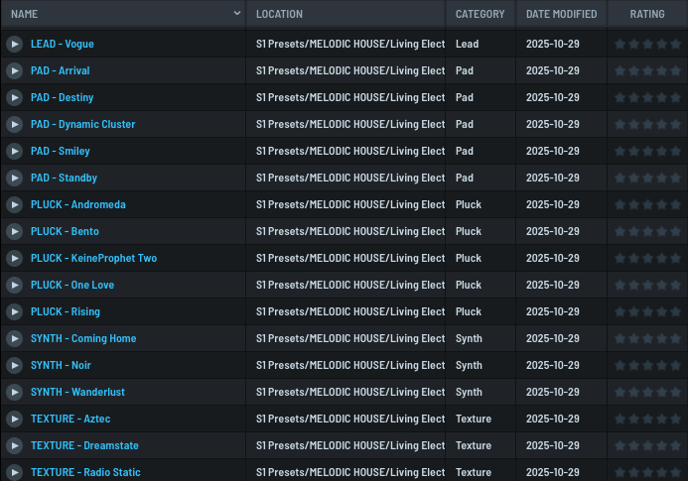The image size is (688, 481).
Task: Audition the SYNTH - Wanderlust preset
Action: coord(14,393)
